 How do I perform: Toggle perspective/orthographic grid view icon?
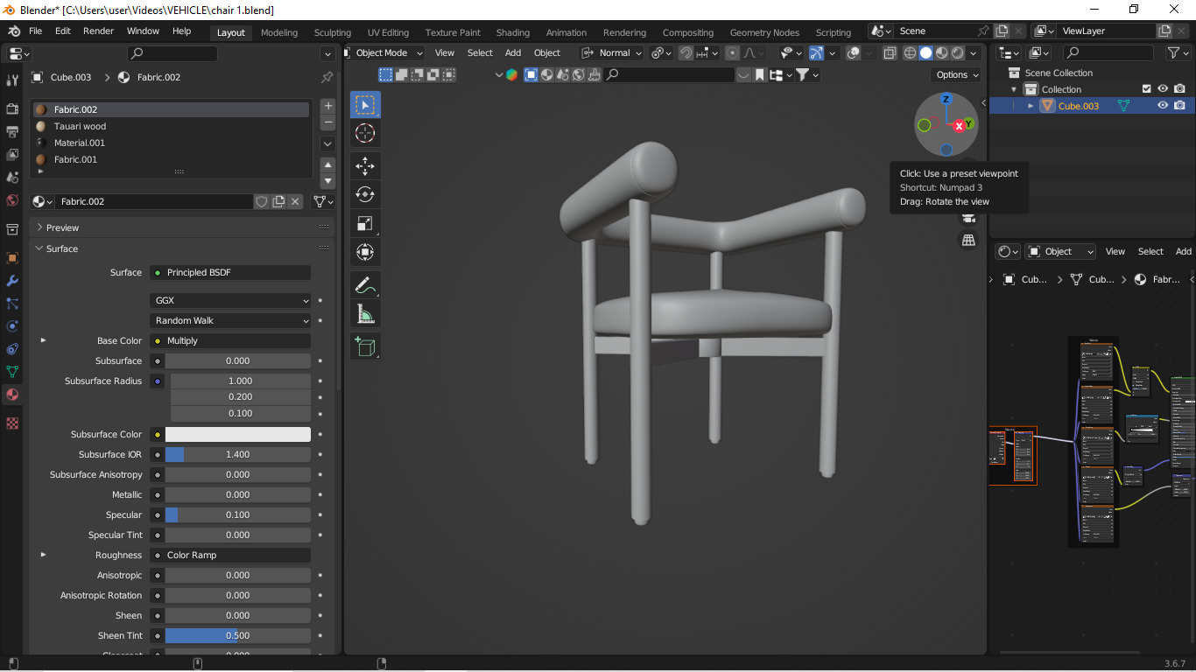click(968, 240)
